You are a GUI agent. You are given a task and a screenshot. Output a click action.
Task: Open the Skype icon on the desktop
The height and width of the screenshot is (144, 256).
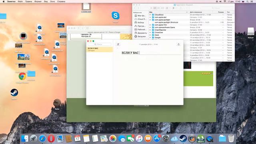(116, 16)
